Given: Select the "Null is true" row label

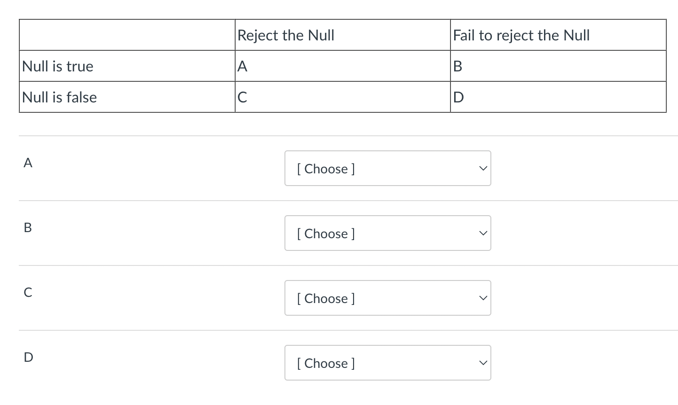Looking at the screenshot, I should tap(58, 66).
